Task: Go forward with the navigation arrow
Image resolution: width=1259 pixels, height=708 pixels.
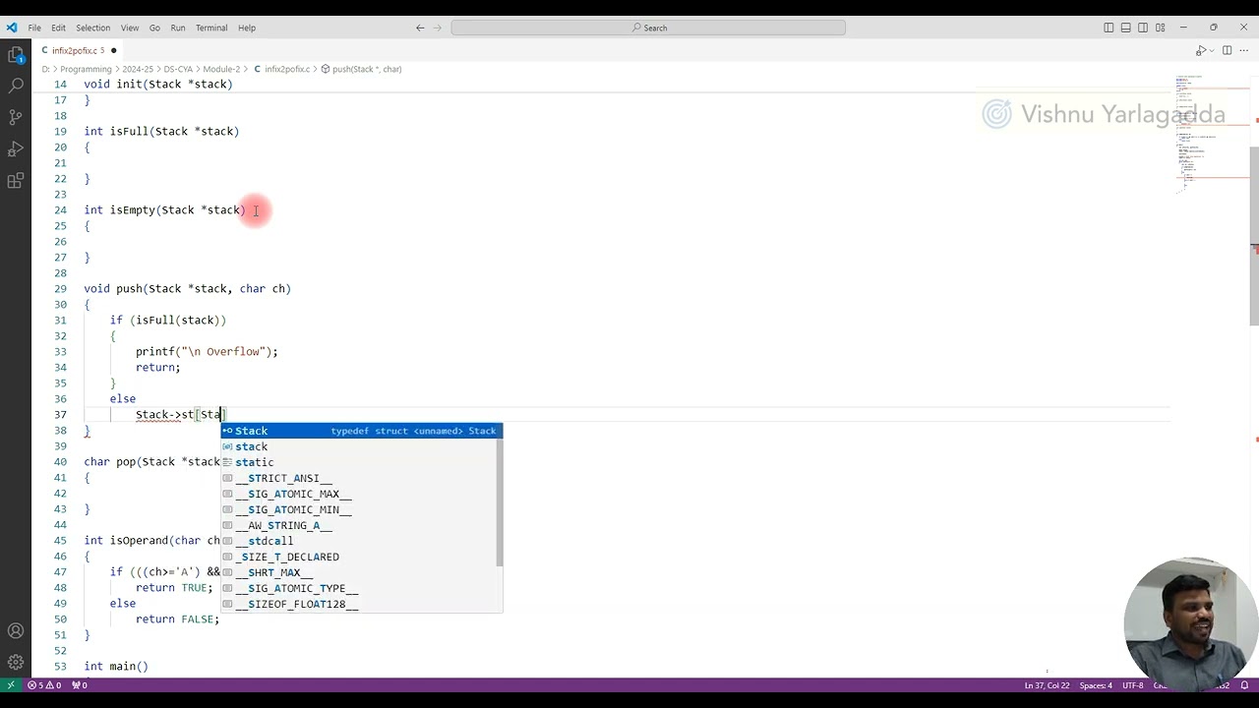Action: (440, 28)
